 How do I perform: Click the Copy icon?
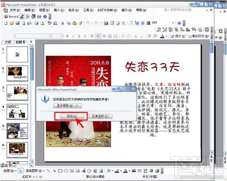tap(68, 23)
